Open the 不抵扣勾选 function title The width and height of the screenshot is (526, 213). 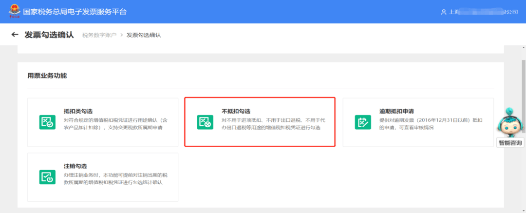click(x=236, y=111)
